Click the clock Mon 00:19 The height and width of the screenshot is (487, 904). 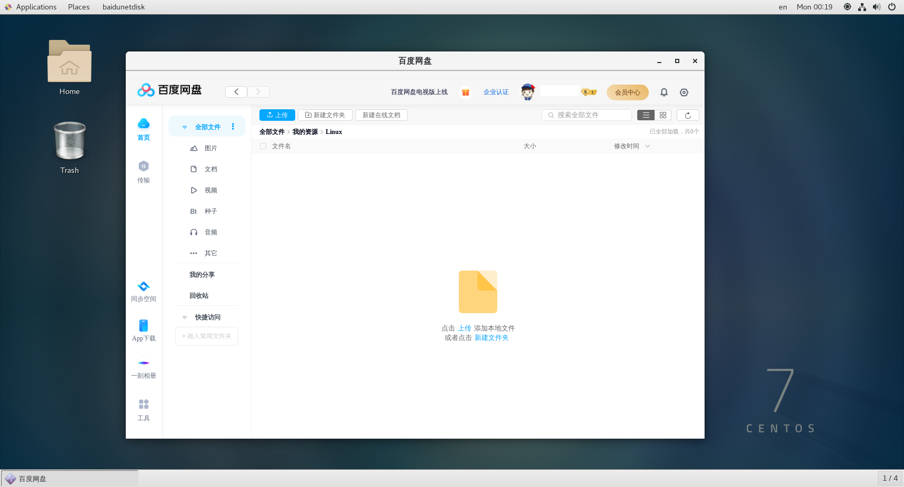pyautogui.click(x=815, y=7)
